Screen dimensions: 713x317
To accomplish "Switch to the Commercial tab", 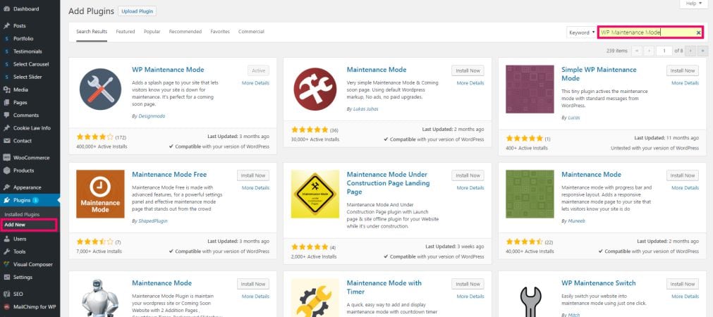I will [x=251, y=32].
